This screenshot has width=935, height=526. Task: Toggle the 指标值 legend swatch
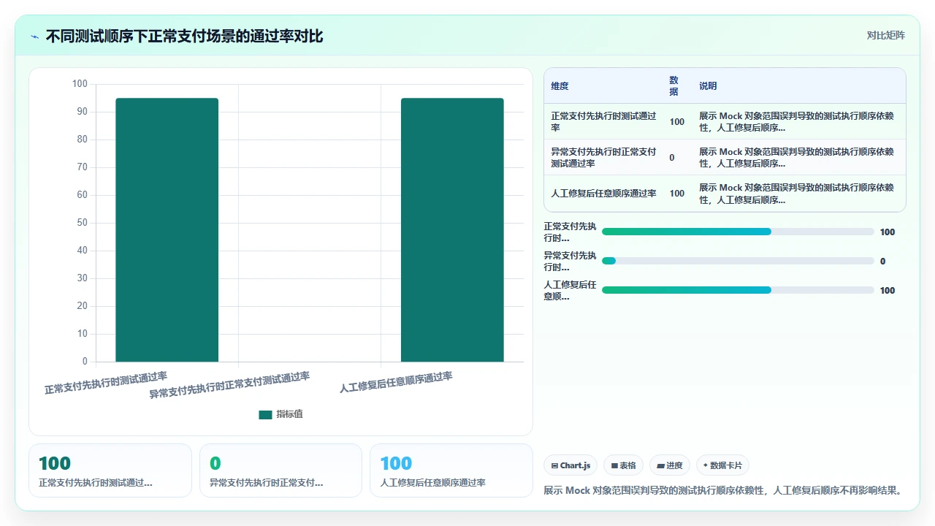point(265,415)
